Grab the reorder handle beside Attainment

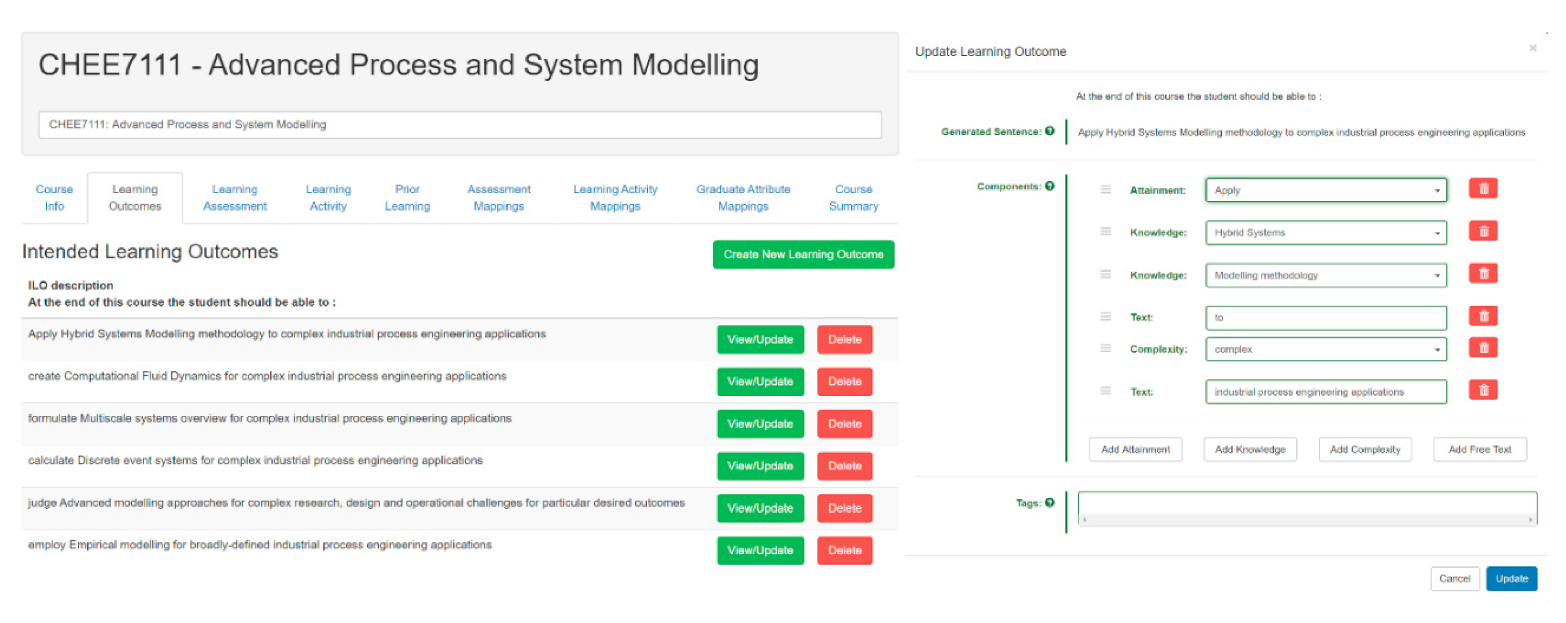[x=1105, y=190]
